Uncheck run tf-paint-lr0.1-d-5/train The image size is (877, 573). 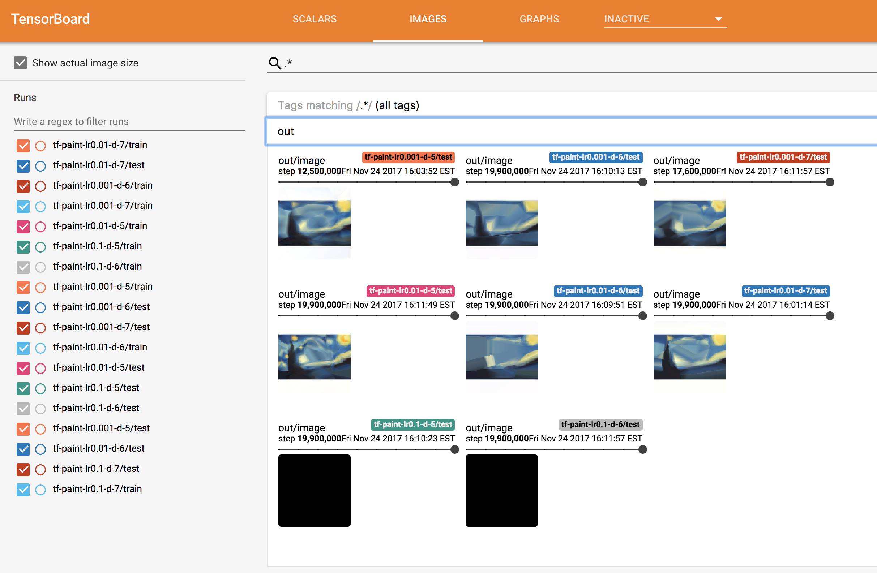click(23, 247)
